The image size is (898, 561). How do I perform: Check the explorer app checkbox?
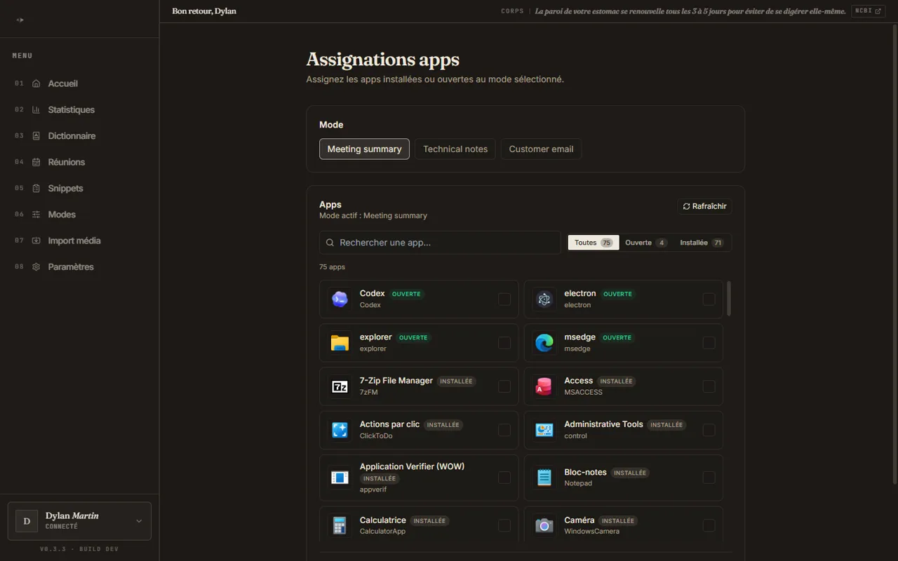coord(504,343)
